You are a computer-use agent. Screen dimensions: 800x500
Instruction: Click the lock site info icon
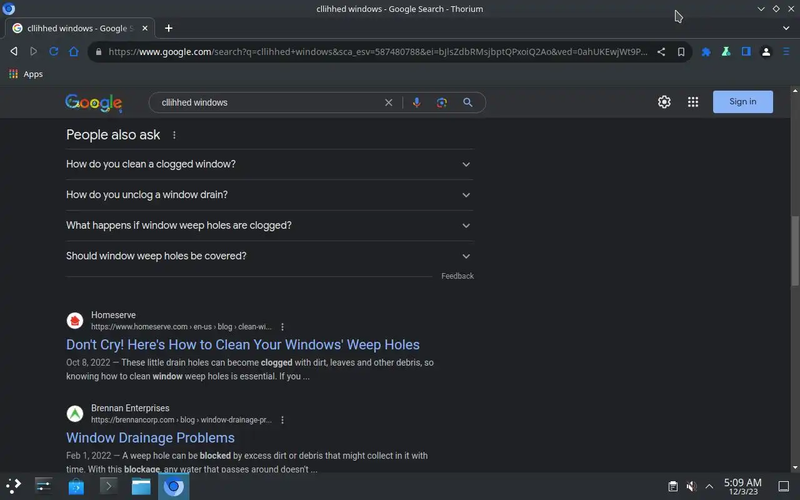tap(98, 52)
